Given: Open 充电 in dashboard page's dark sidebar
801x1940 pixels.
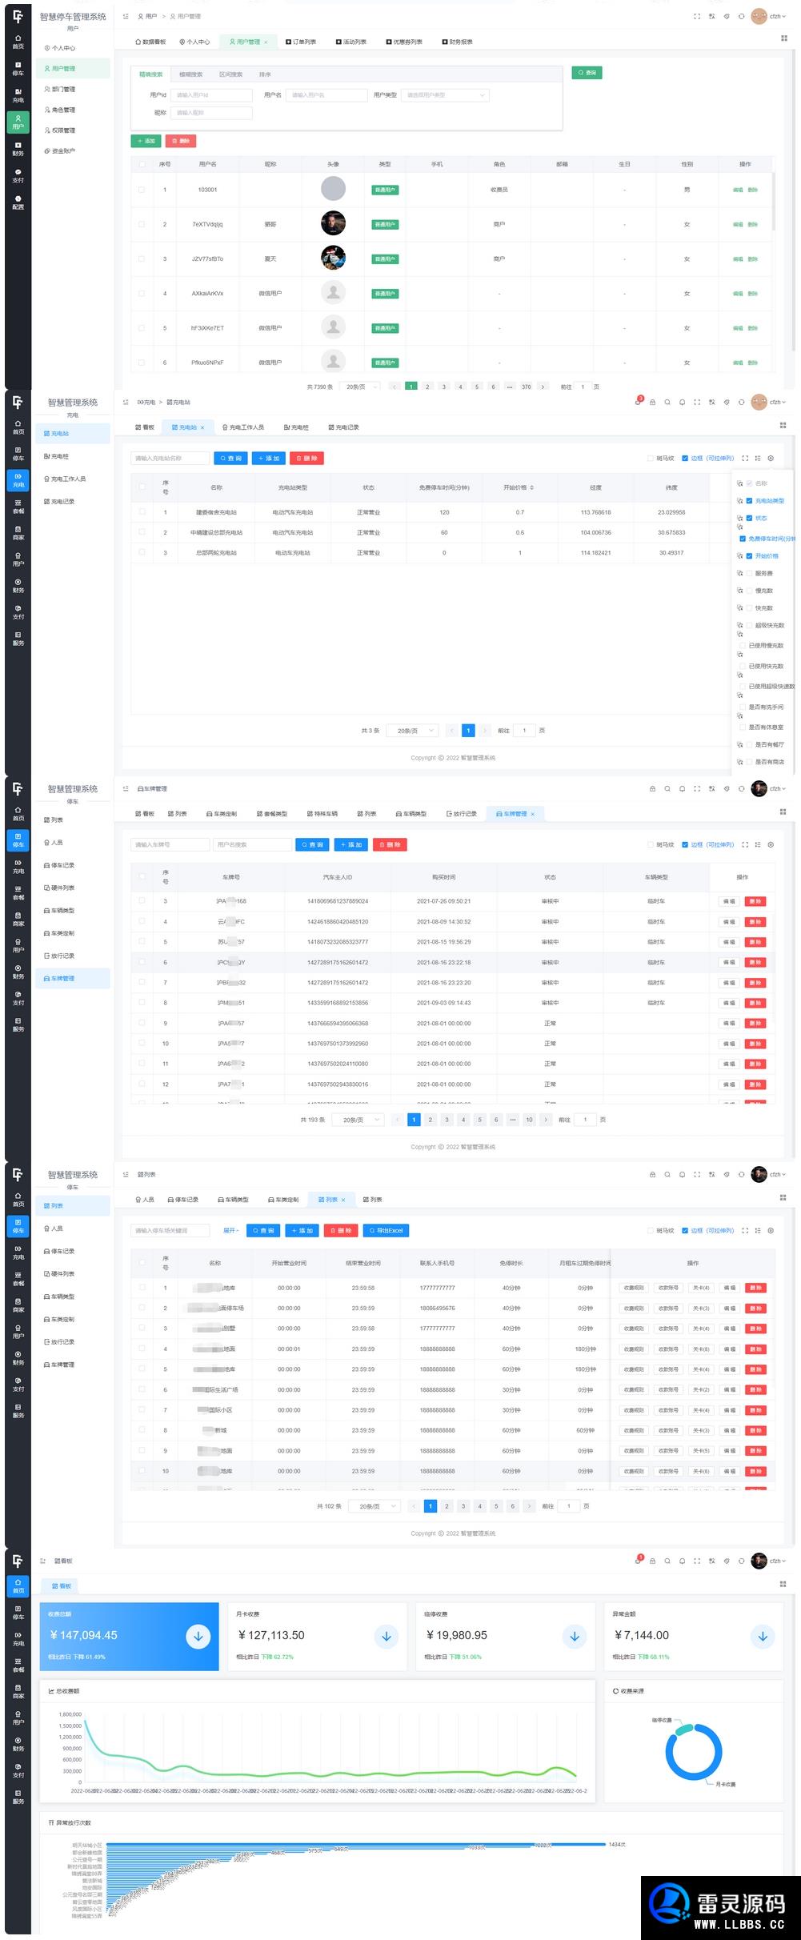Looking at the screenshot, I should click(x=18, y=1639).
